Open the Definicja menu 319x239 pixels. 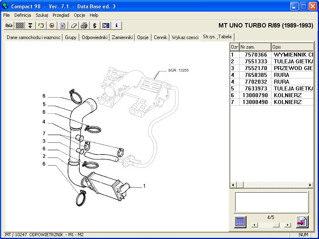[22, 15]
